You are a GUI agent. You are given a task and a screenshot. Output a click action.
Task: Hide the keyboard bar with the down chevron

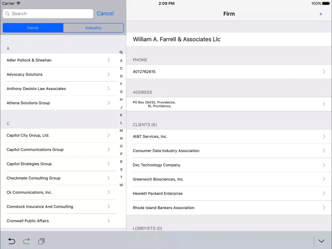[321, 241]
